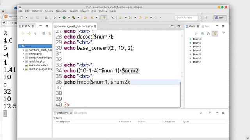The width and height of the screenshot is (250, 140).
Task: Open the New file dropdown arrow
Action: [27, 17]
